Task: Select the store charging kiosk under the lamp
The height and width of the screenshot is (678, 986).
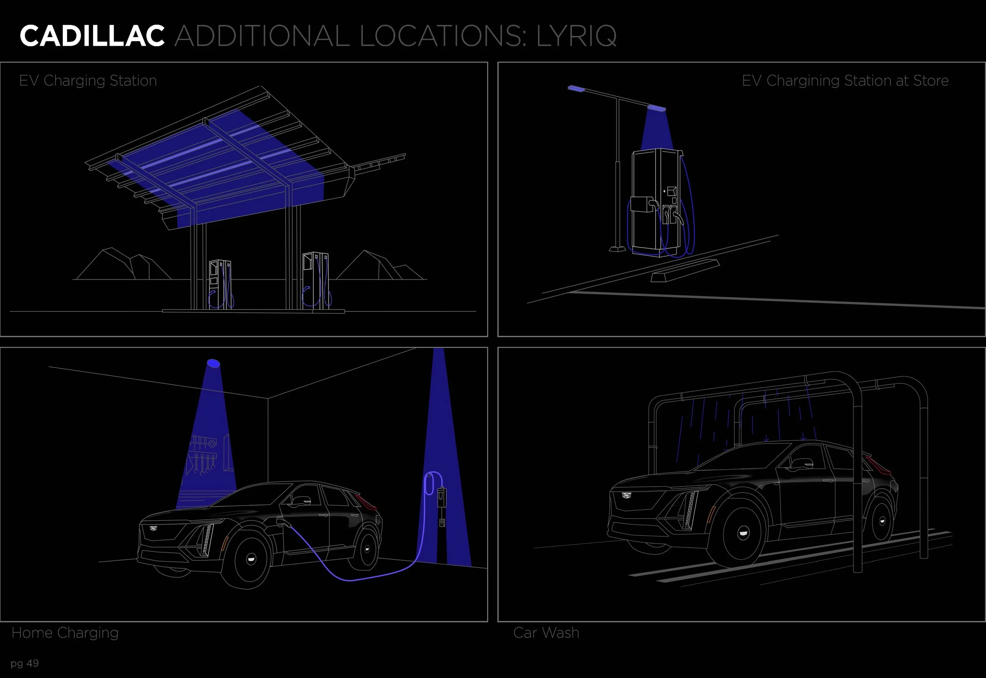Action: coord(661,203)
